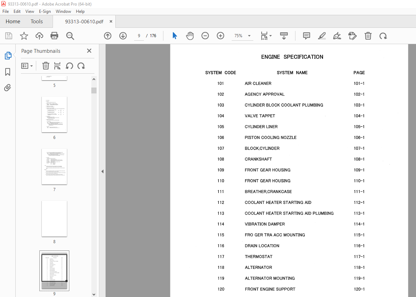Click the edit/stamp page tool icon
This screenshot has width=416, height=297.
[352, 36]
